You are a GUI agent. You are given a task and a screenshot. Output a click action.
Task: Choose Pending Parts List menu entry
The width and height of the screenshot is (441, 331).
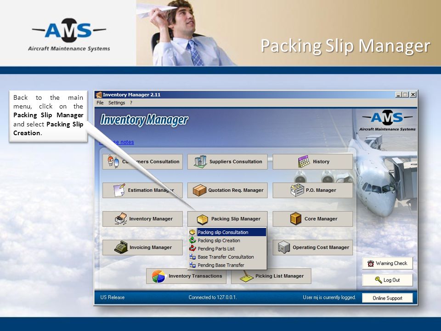point(227,249)
